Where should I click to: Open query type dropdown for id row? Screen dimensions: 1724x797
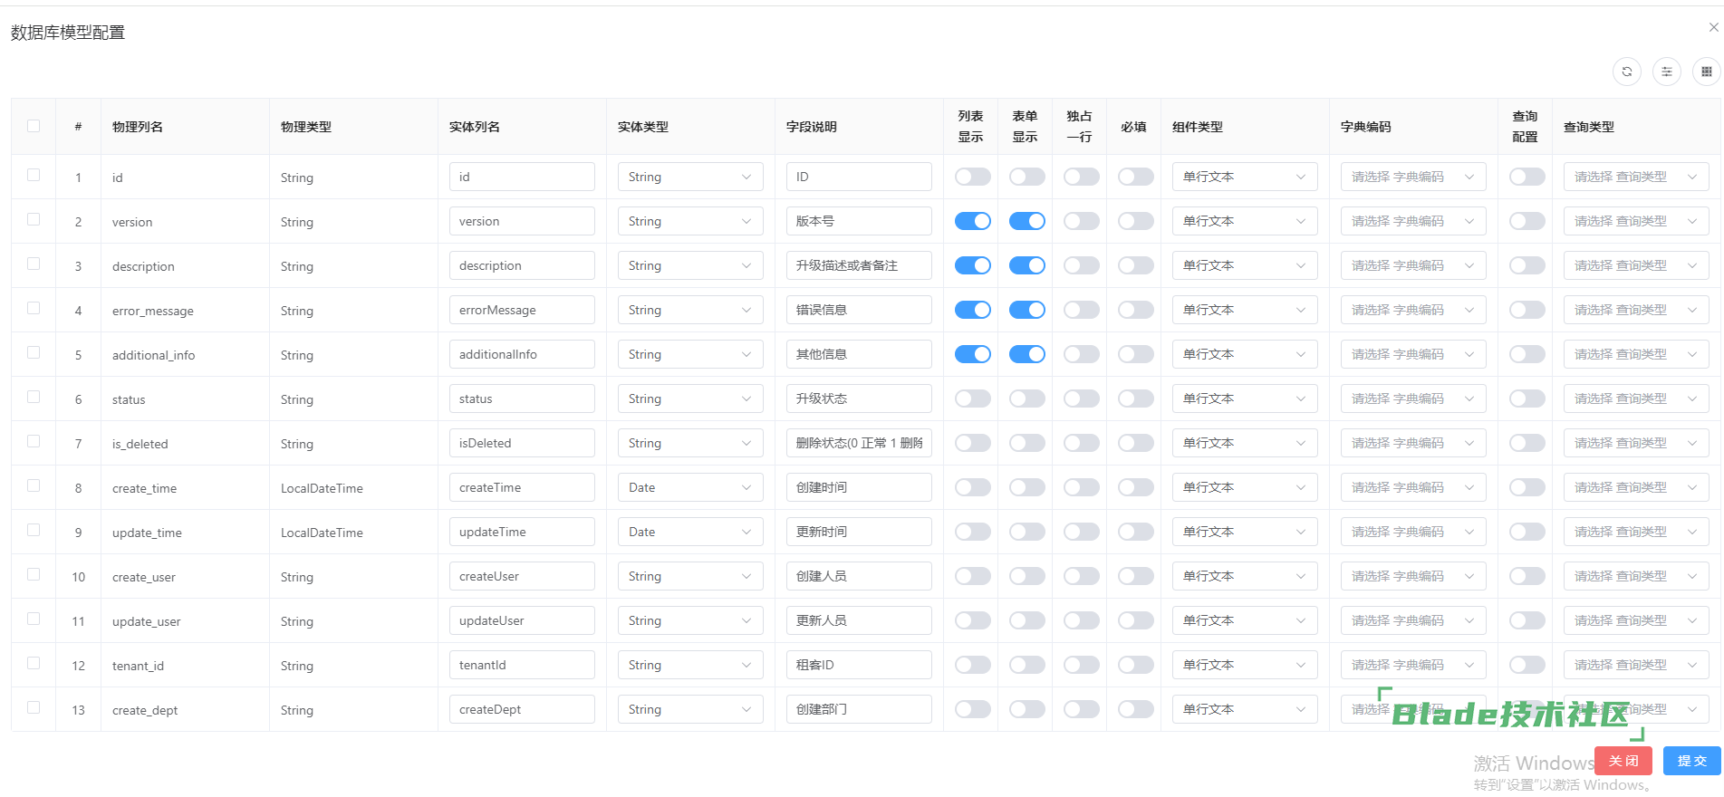click(1636, 177)
